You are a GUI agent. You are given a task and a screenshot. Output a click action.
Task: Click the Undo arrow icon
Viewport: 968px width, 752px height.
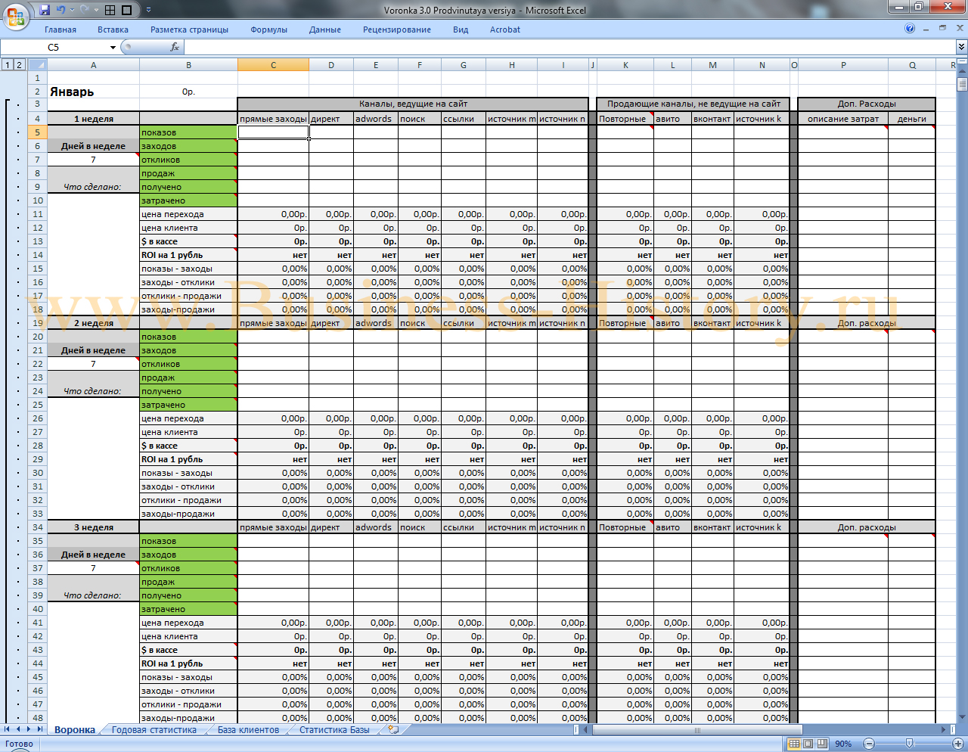(60, 10)
